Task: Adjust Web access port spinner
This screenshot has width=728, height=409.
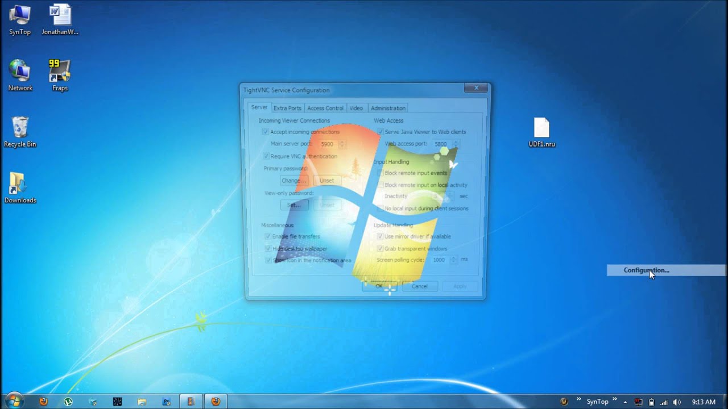Action: click(456, 144)
